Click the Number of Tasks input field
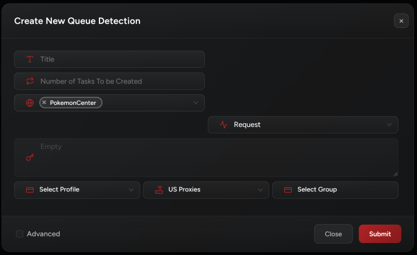Viewport: 417px width, 255px height. pyautogui.click(x=119, y=81)
